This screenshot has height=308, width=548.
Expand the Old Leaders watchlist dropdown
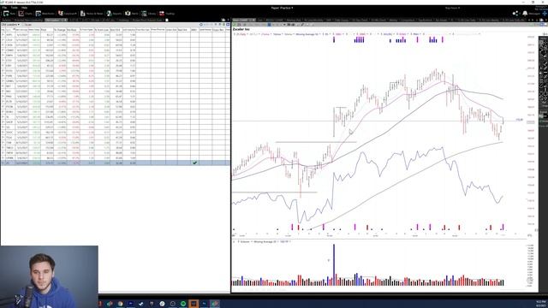(10, 25)
